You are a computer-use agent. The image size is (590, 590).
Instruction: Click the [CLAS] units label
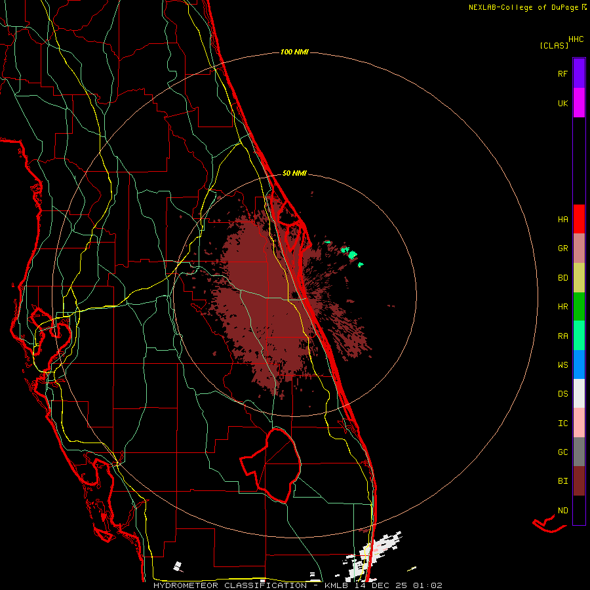[554, 45]
